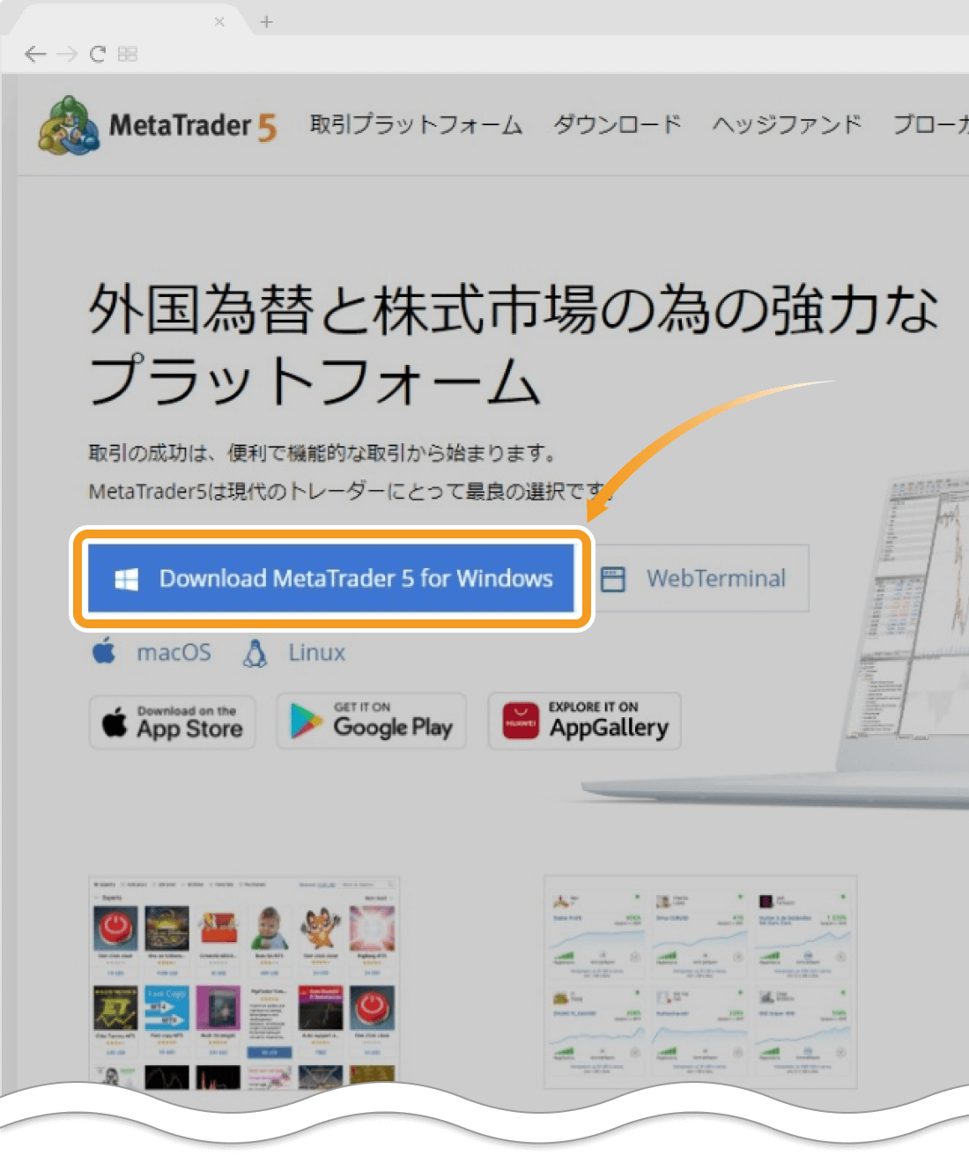
Task: Tap the Get it on Google Play badge
Action: 371,721
